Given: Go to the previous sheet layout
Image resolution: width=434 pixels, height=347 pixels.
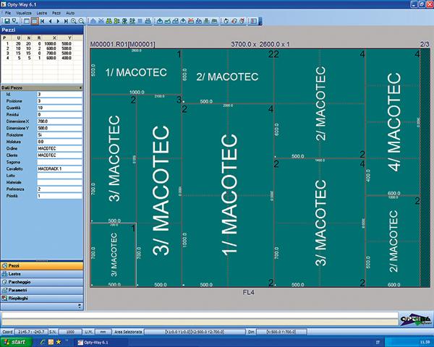Looking at the screenshot, I should coord(50,21).
